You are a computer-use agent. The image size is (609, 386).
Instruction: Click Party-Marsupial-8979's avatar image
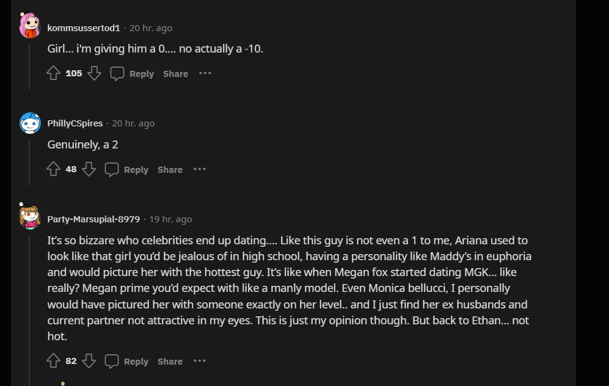[x=30, y=217]
